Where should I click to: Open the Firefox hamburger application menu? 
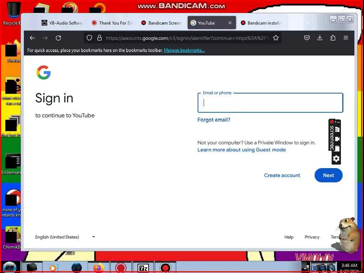pyautogui.click(x=346, y=38)
